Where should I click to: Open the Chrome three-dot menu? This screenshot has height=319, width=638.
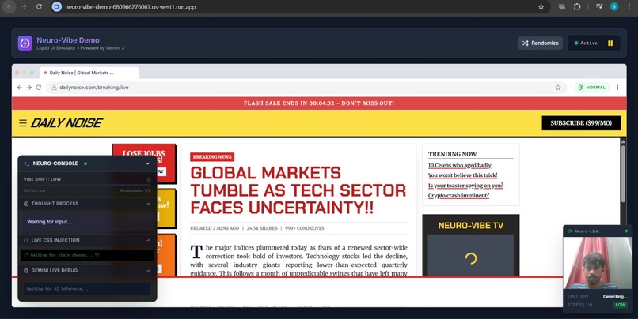coord(629,6)
